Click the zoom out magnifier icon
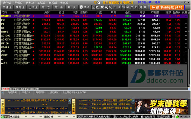191x119 pixels. click(106, 7)
